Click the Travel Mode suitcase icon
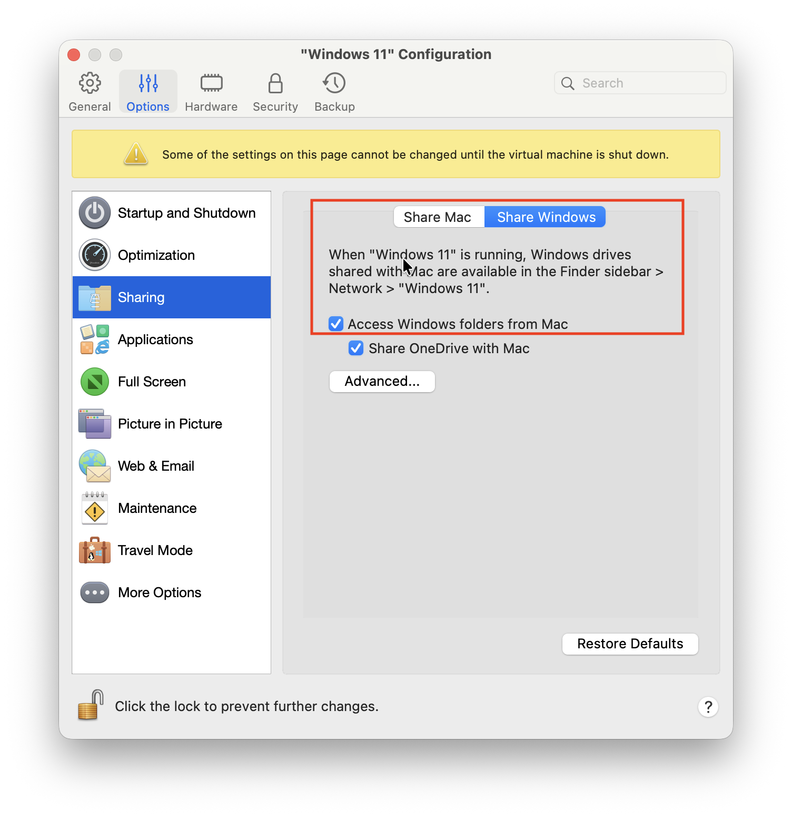The image size is (792, 817). tap(95, 550)
